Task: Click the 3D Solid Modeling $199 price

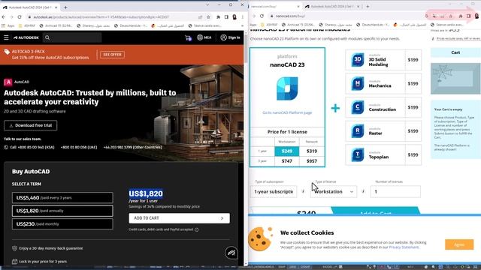Action: pyautogui.click(x=413, y=60)
